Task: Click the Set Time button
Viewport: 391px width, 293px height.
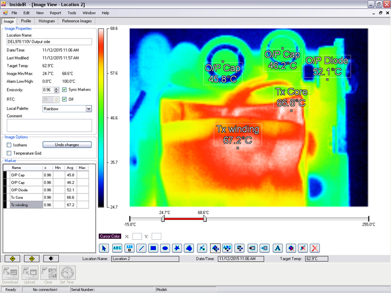Action: click(x=67, y=272)
